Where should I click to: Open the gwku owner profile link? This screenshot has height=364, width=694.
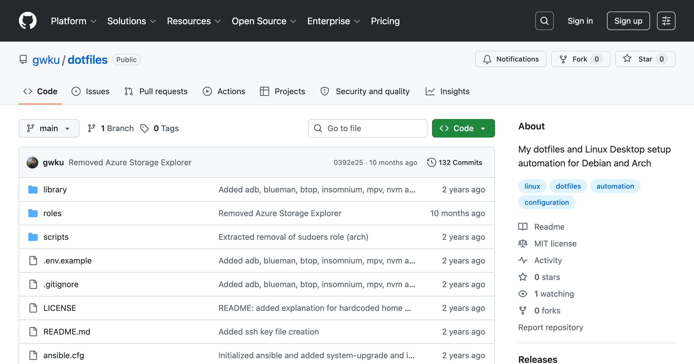(x=46, y=60)
